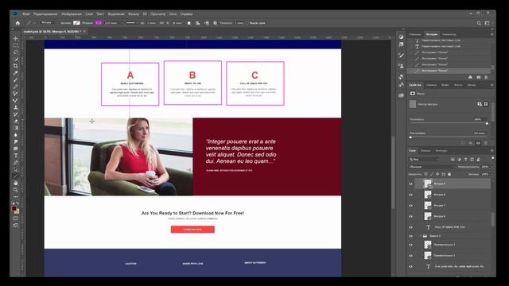Open the stroke line type dropdown
The height and width of the screenshot is (286, 509).
click(132, 23)
